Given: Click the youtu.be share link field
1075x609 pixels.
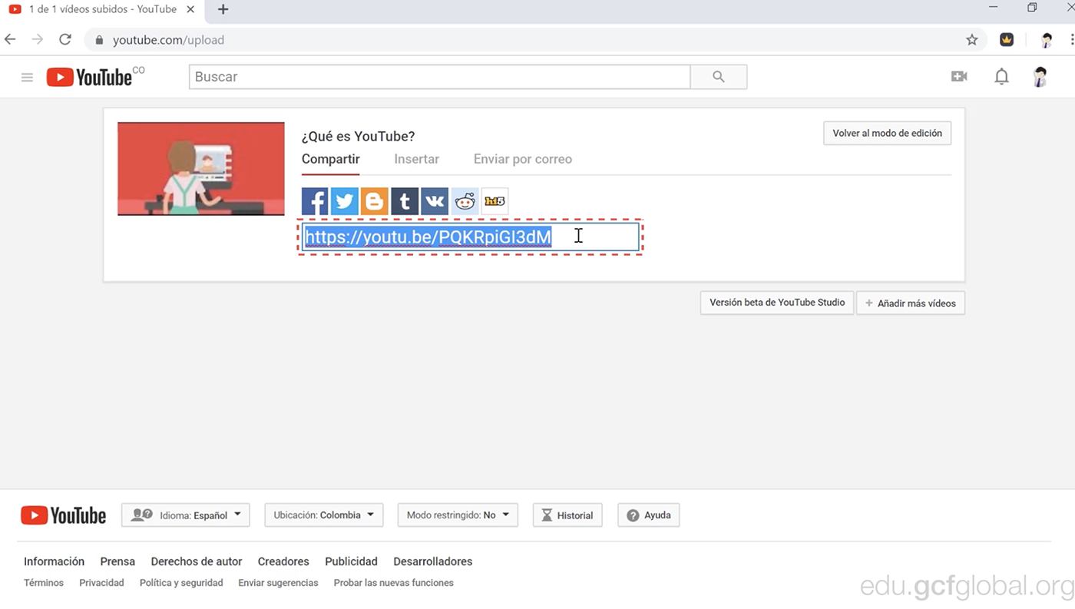Looking at the screenshot, I should [471, 237].
